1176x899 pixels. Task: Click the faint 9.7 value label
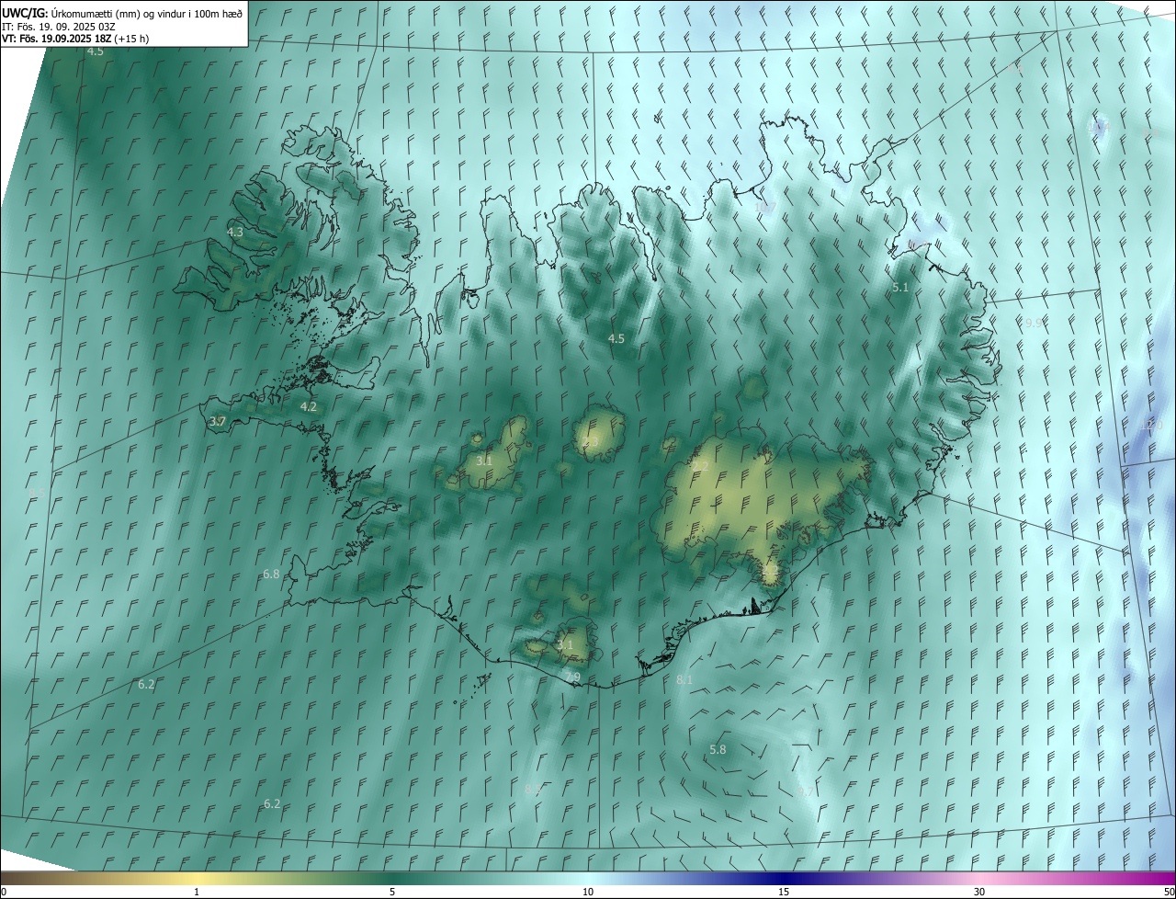click(x=806, y=791)
